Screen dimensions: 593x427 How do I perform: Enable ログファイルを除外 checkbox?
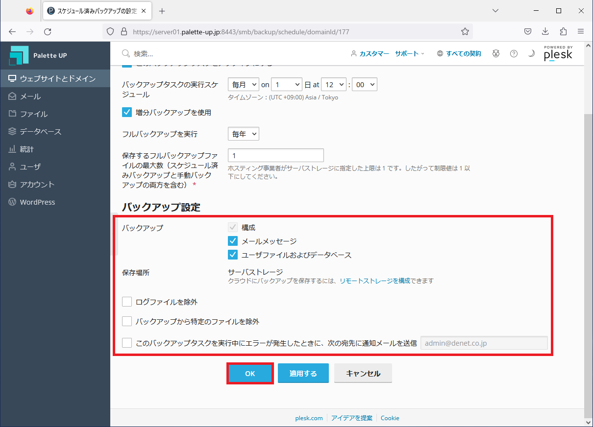[x=127, y=302]
